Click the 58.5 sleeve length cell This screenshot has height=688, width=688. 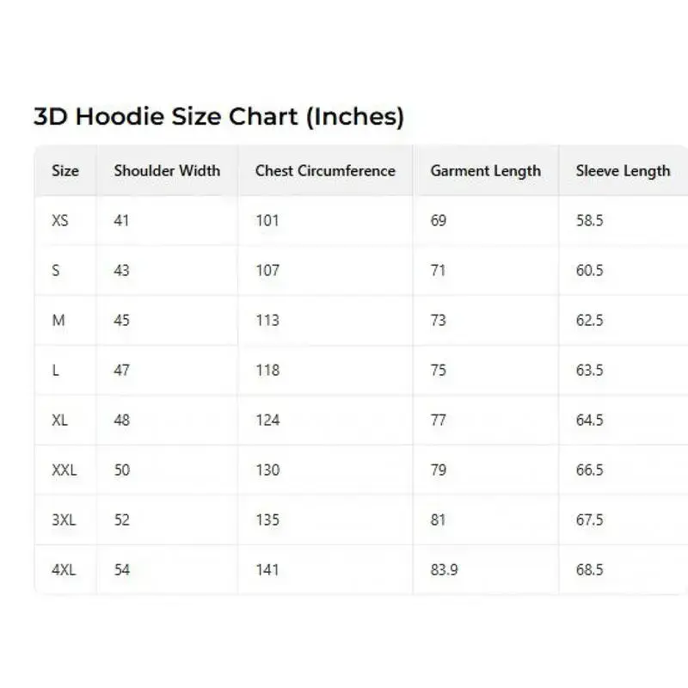pos(590,220)
